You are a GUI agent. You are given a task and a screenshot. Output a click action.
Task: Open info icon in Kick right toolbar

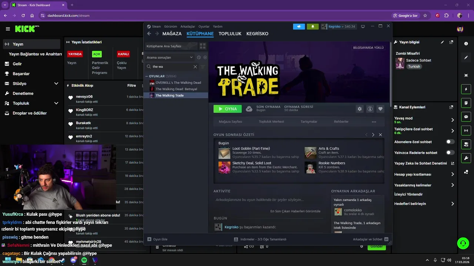click(466, 44)
